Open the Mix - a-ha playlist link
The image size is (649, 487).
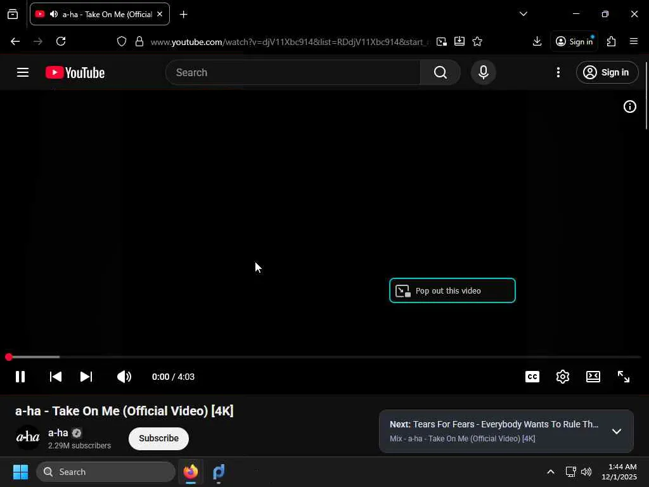(x=462, y=439)
